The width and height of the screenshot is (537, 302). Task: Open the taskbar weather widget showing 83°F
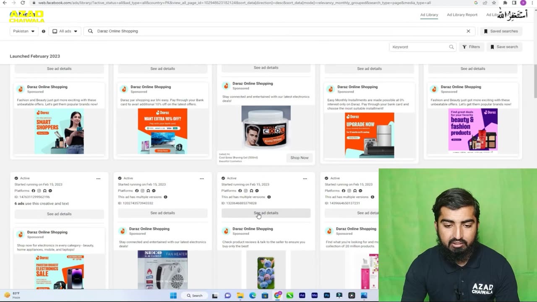[13, 295]
